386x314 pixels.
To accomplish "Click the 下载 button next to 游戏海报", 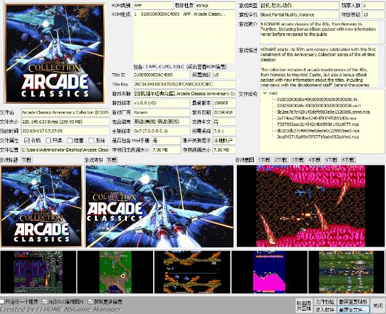I will click(112, 160).
